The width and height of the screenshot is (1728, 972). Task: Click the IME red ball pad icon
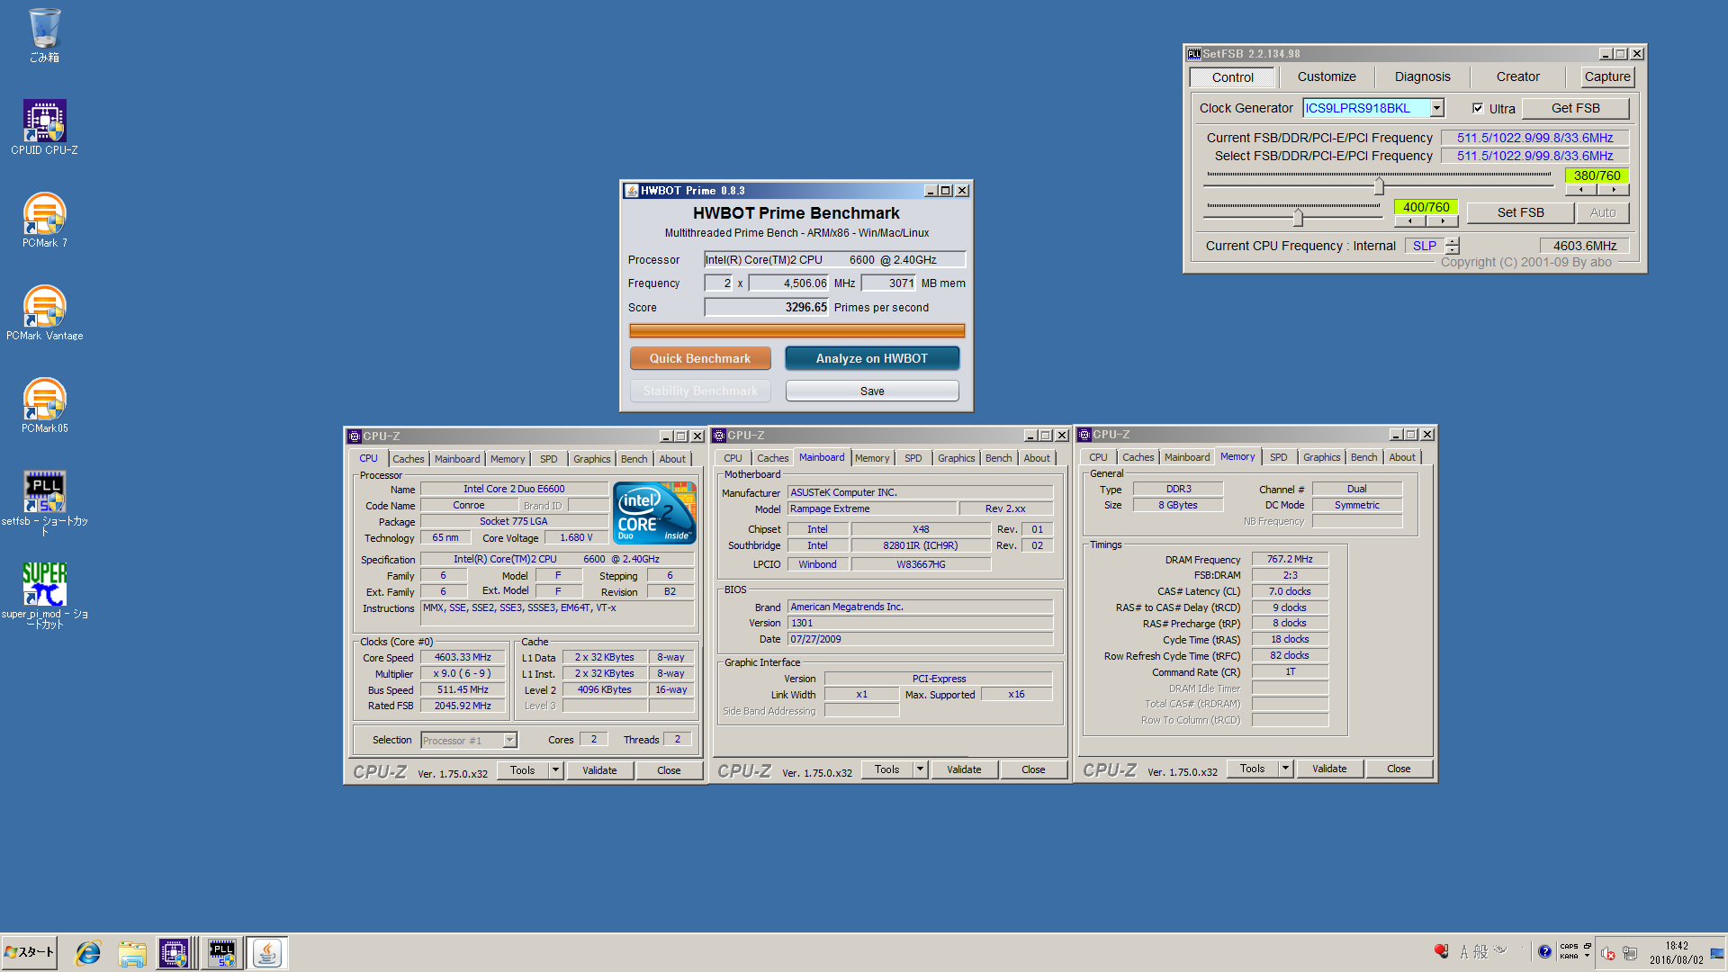[1442, 951]
